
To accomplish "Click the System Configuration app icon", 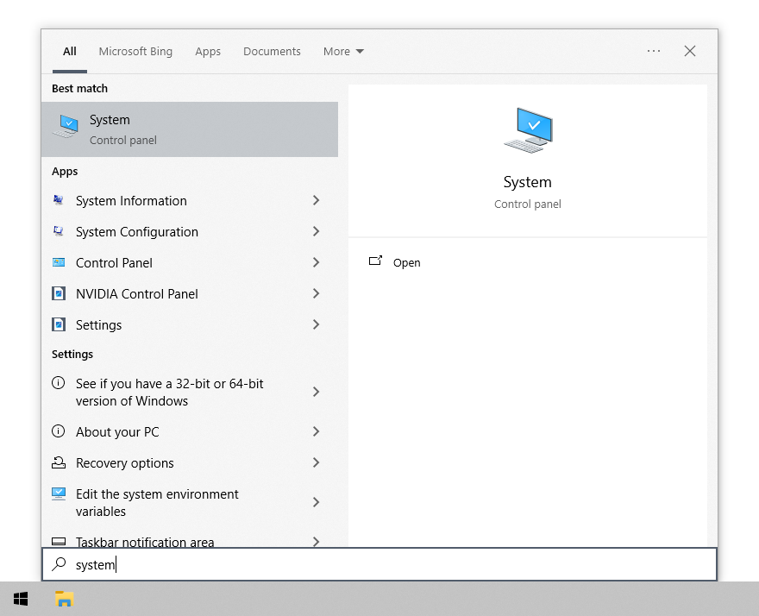I will (59, 231).
